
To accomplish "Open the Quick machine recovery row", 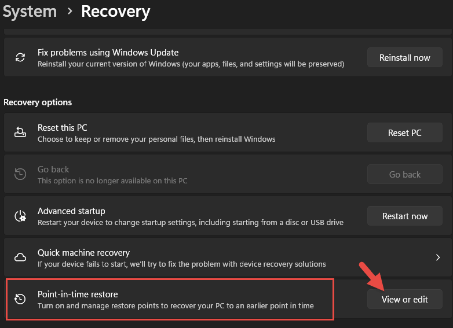I will click(228, 257).
